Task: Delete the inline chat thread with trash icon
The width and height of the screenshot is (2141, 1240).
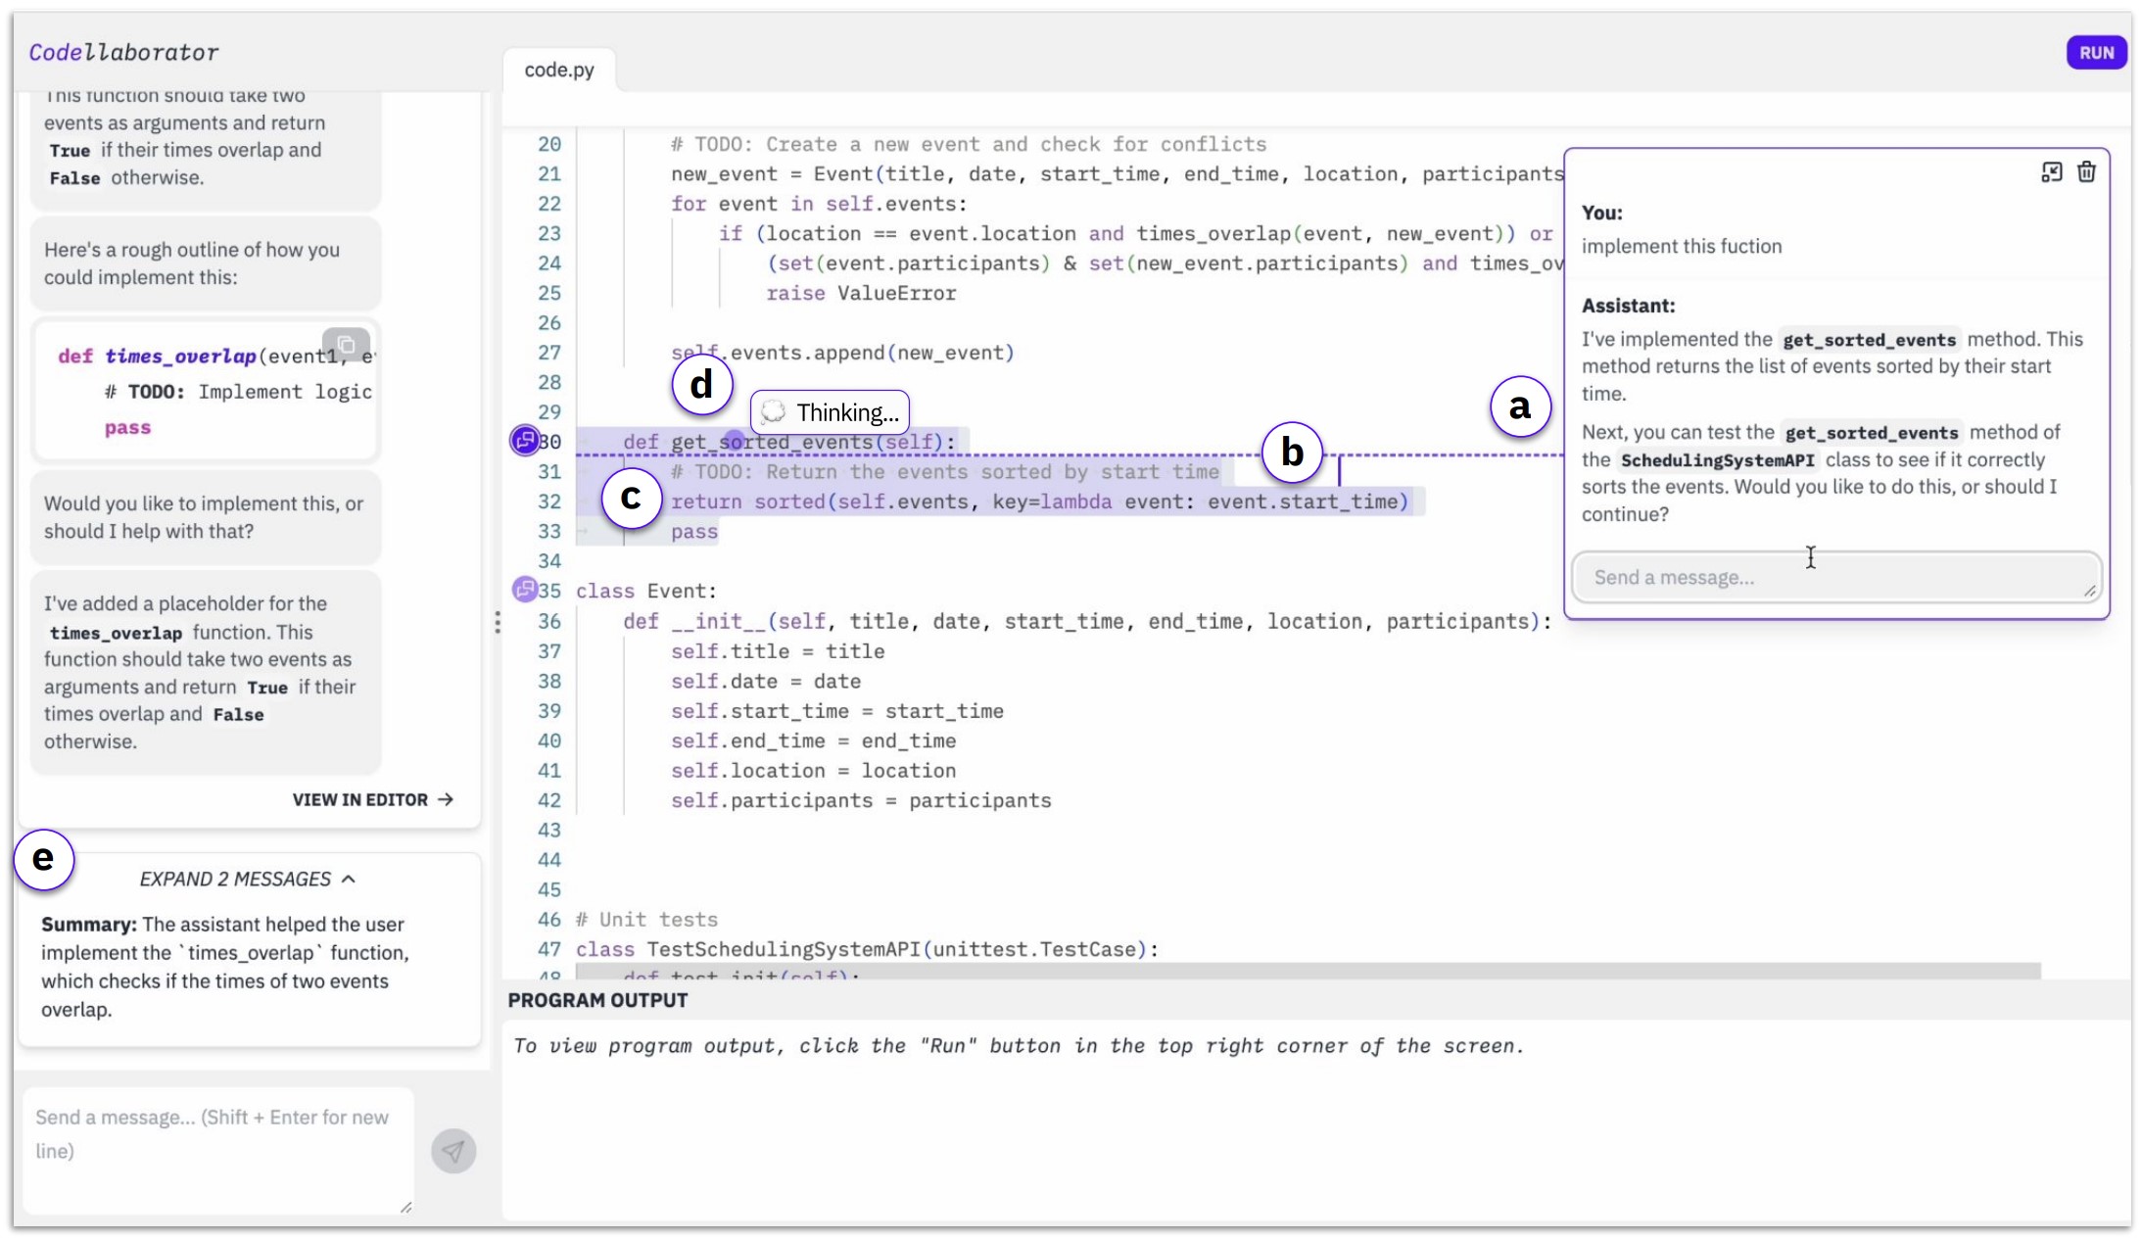Action: point(2086,172)
